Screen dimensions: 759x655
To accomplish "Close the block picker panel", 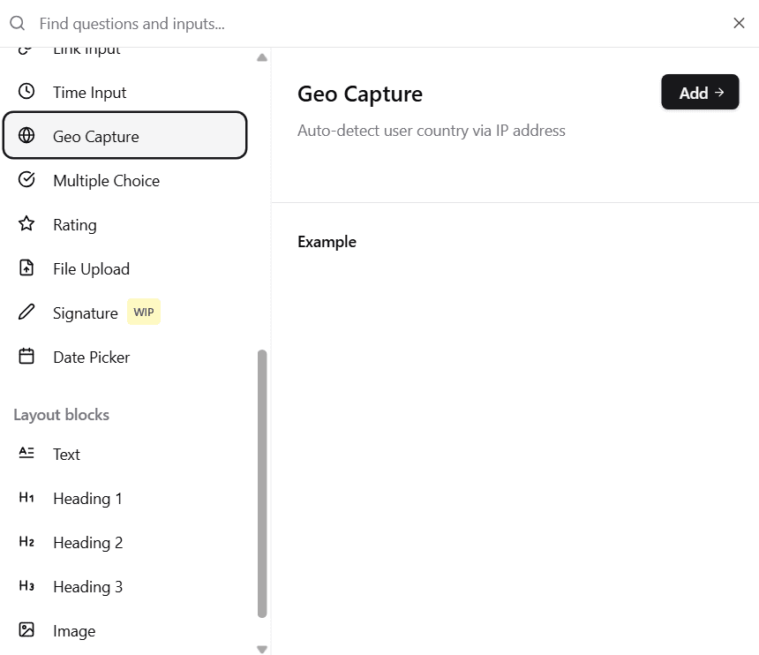I will pos(739,23).
